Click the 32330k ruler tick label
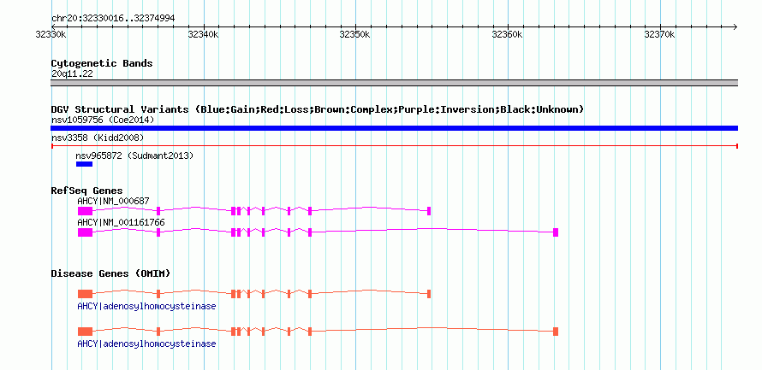The width and height of the screenshot is (762, 370). tap(51, 34)
